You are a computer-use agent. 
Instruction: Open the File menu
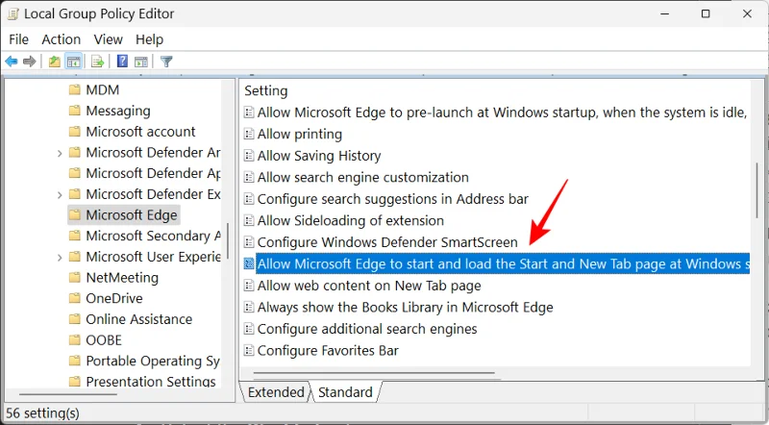18,39
